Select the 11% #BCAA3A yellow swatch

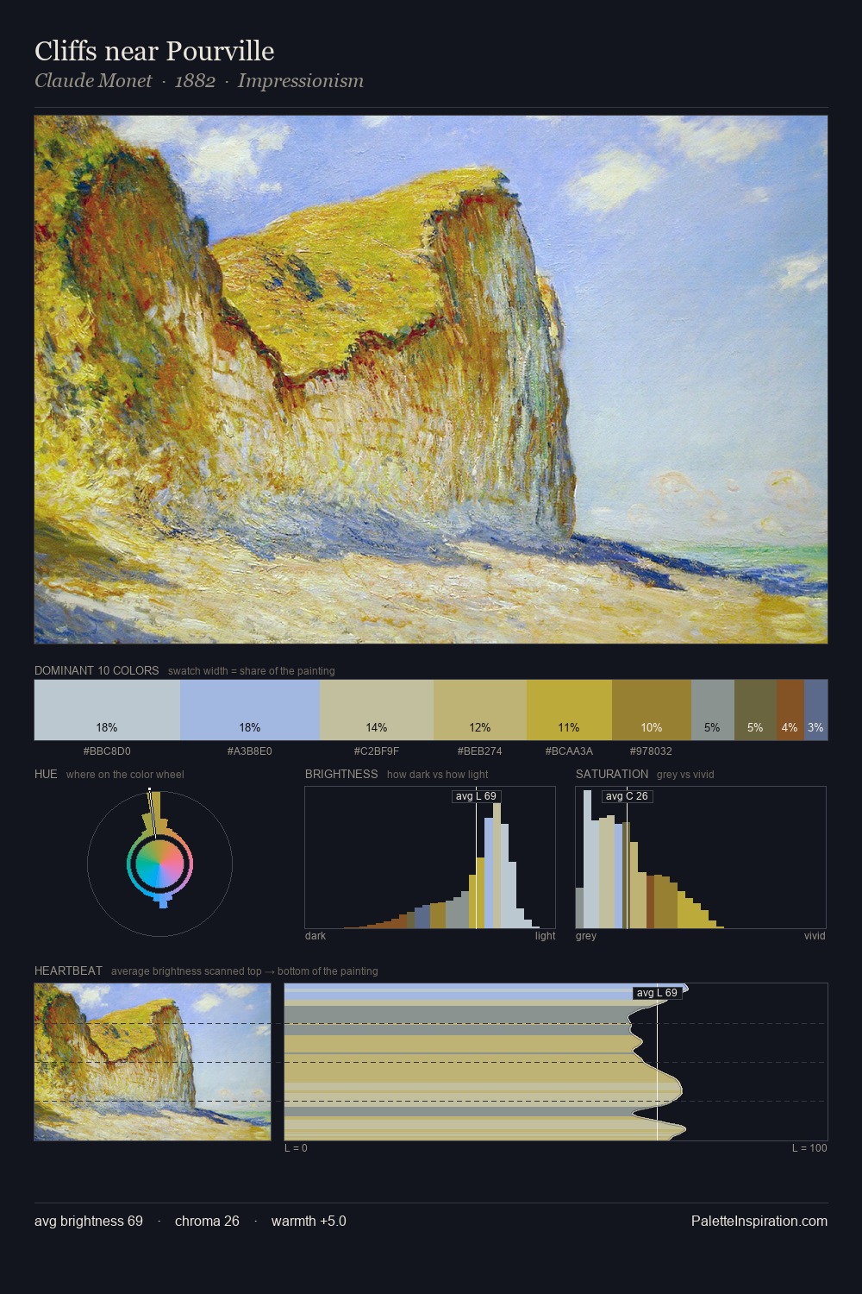coord(569,710)
